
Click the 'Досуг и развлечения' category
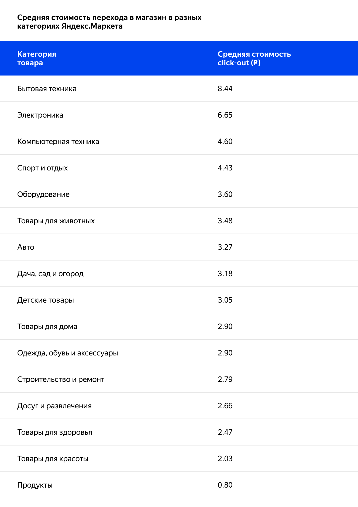click(x=54, y=406)
